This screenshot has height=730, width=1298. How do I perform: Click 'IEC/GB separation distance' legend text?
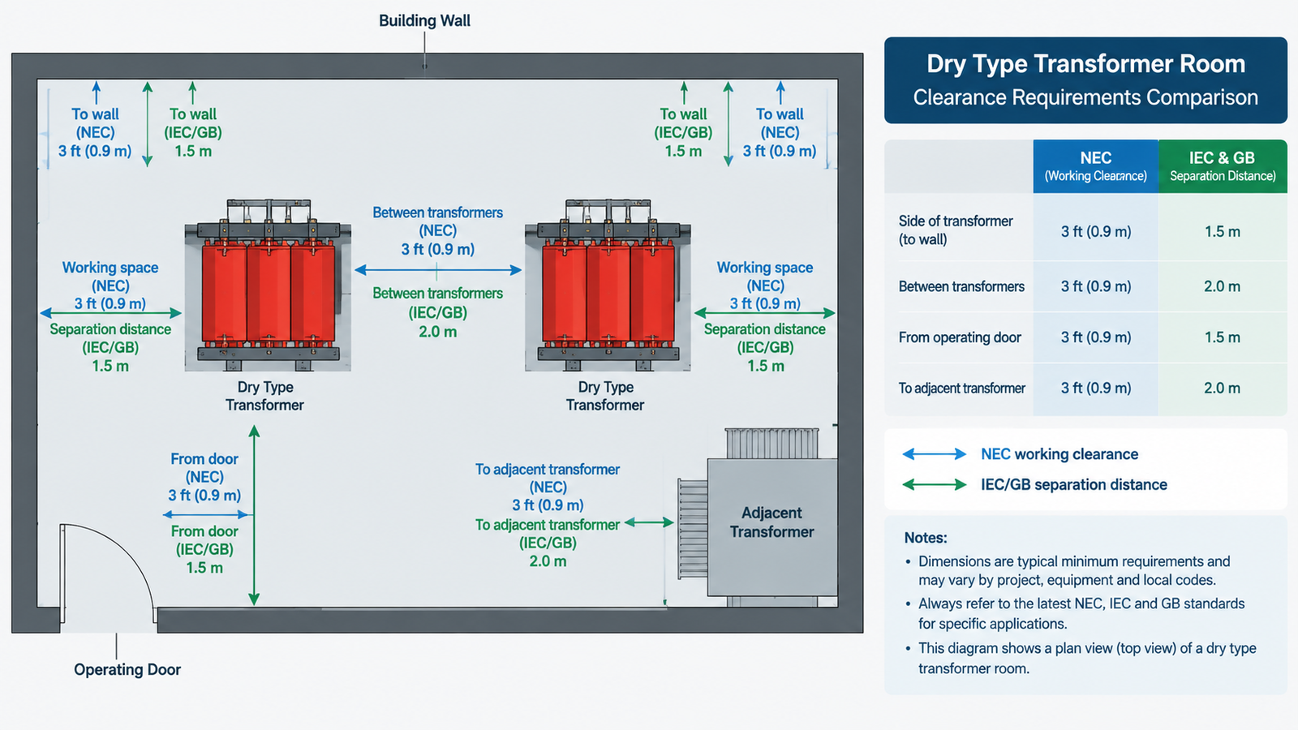click(x=1074, y=484)
